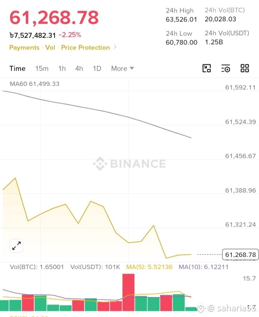
Task: Click the 61,268.78 current price label on axis
Action: [x=240, y=255]
